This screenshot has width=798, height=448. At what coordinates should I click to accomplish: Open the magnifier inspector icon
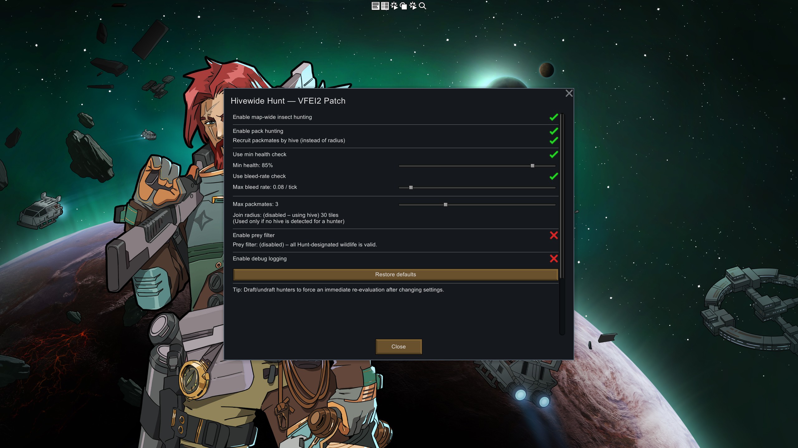point(422,6)
